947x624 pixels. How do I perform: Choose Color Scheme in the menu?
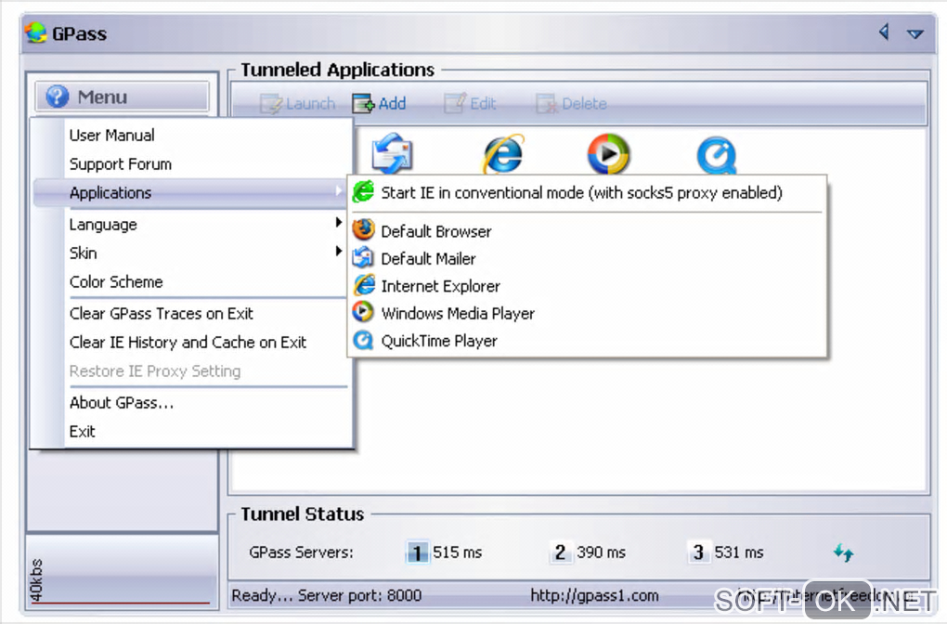tap(116, 282)
